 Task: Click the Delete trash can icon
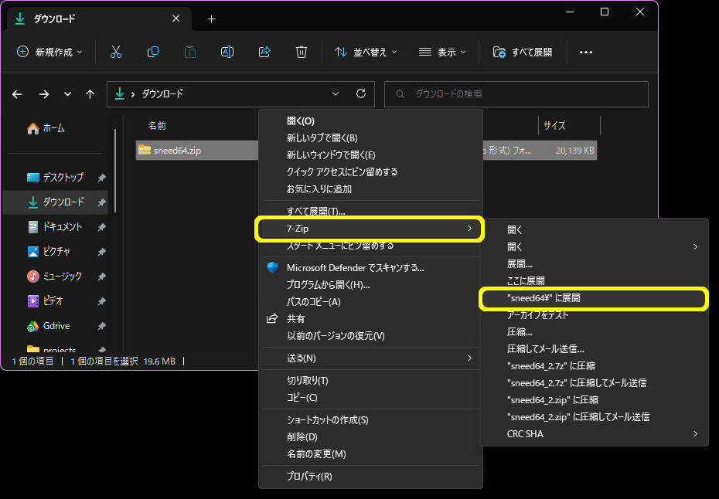[x=302, y=52]
